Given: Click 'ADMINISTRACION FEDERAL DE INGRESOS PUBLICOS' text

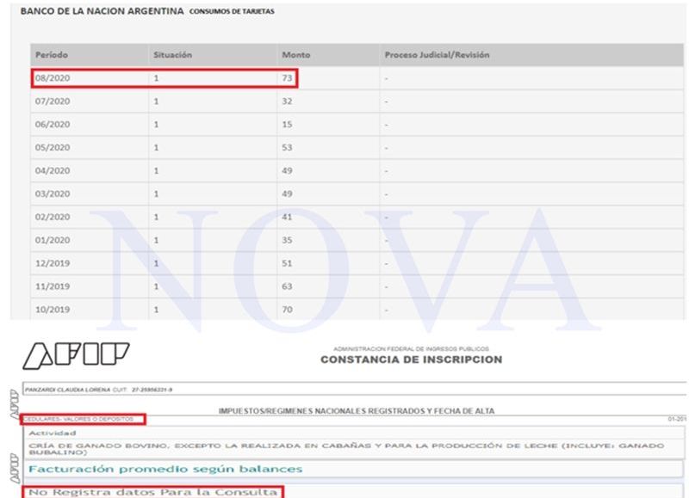Looking at the screenshot, I should (411, 349).
